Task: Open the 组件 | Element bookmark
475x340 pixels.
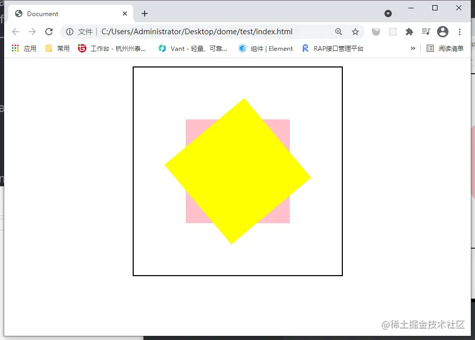Action: pos(266,48)
